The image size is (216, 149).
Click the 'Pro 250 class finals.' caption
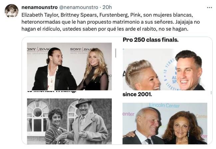(x=150, y=40)
